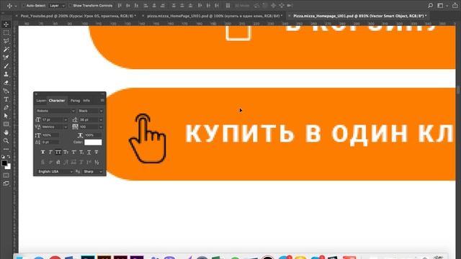Click the horizontal scale 100% field
The image size is (461, 259).
[x=93, y=135]
